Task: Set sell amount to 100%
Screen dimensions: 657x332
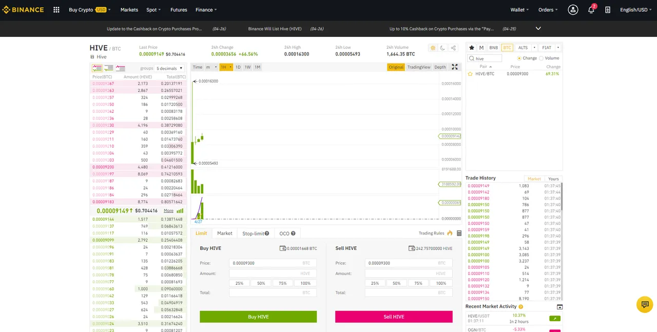Action: (x=441, y=283)
